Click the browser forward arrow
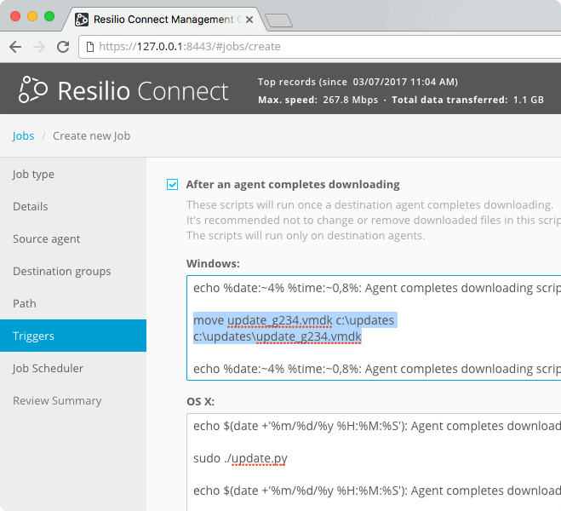This screenshot has width=561, height=511. point(39,47)
